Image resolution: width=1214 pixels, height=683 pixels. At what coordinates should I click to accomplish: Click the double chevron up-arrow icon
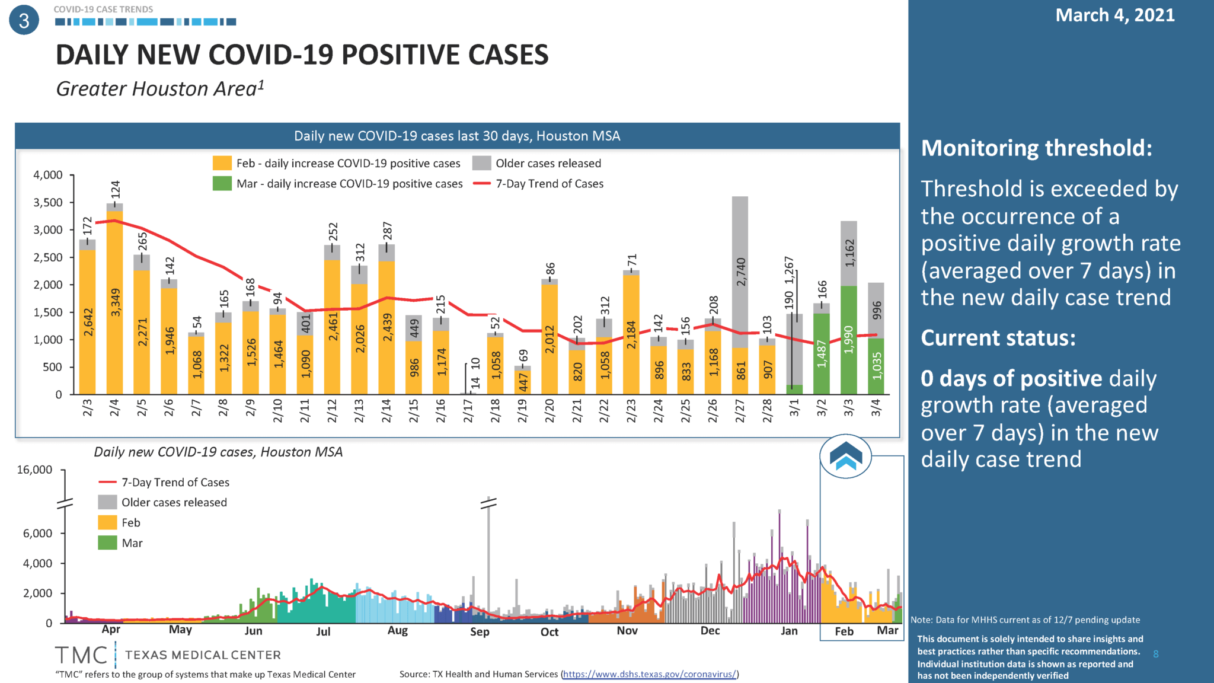846,457
